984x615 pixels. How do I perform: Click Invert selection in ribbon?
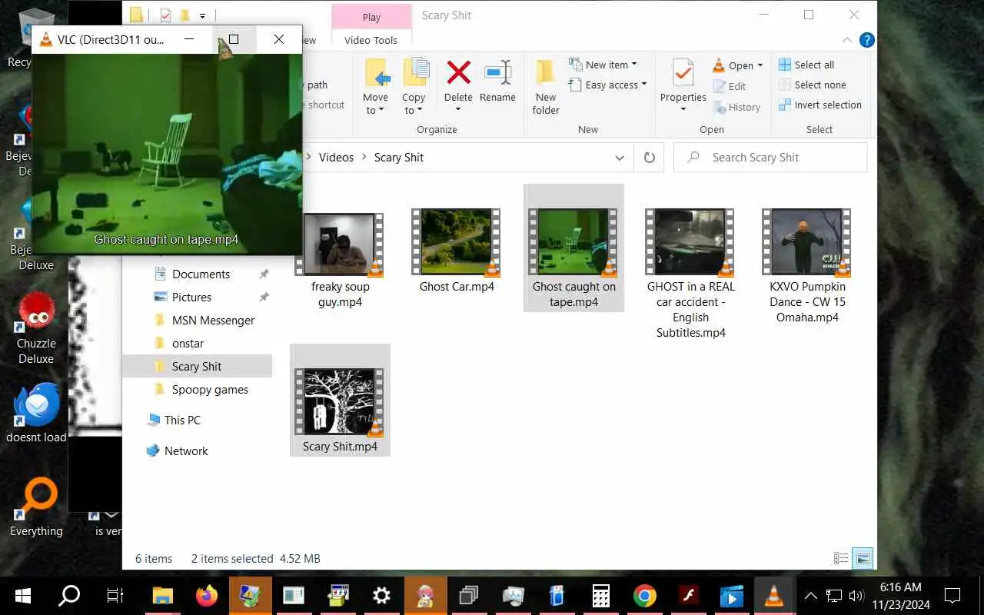820,105
